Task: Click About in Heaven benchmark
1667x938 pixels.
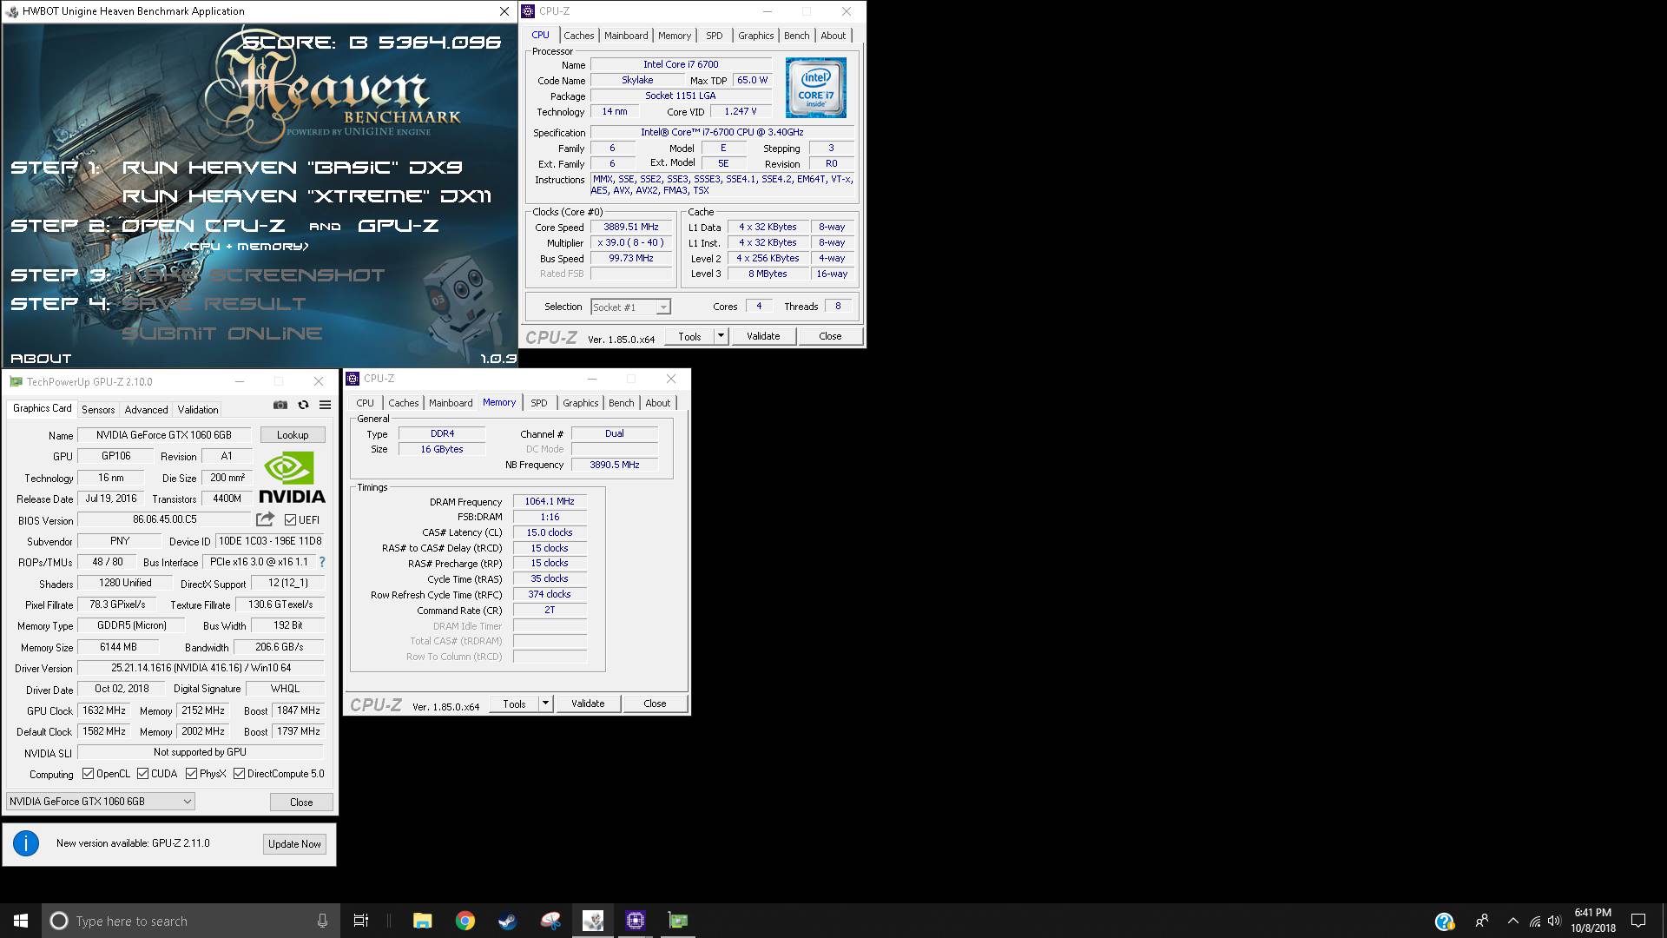Action: tap(41, 358)
